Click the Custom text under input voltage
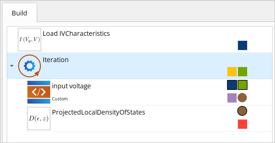The width and height of the screenshot is (275, 143). (60, 99)
